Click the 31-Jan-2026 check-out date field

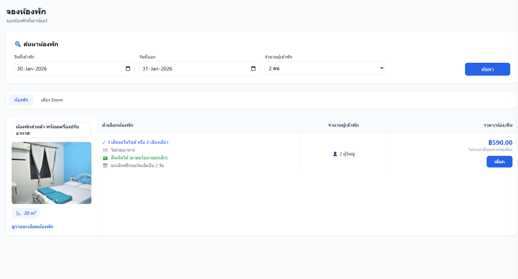pos(199,69)
